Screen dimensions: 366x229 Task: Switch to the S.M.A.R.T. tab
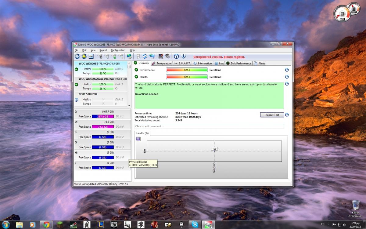point(182,63)
